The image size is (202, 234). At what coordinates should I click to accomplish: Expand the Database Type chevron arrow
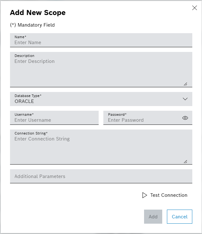[x=185, y=99]
